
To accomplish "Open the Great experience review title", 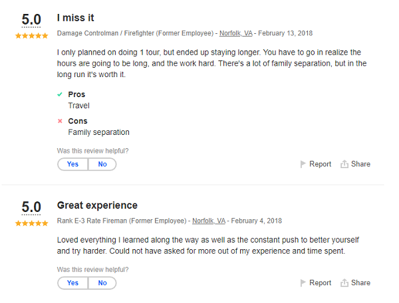I will [x=97, y=205].
